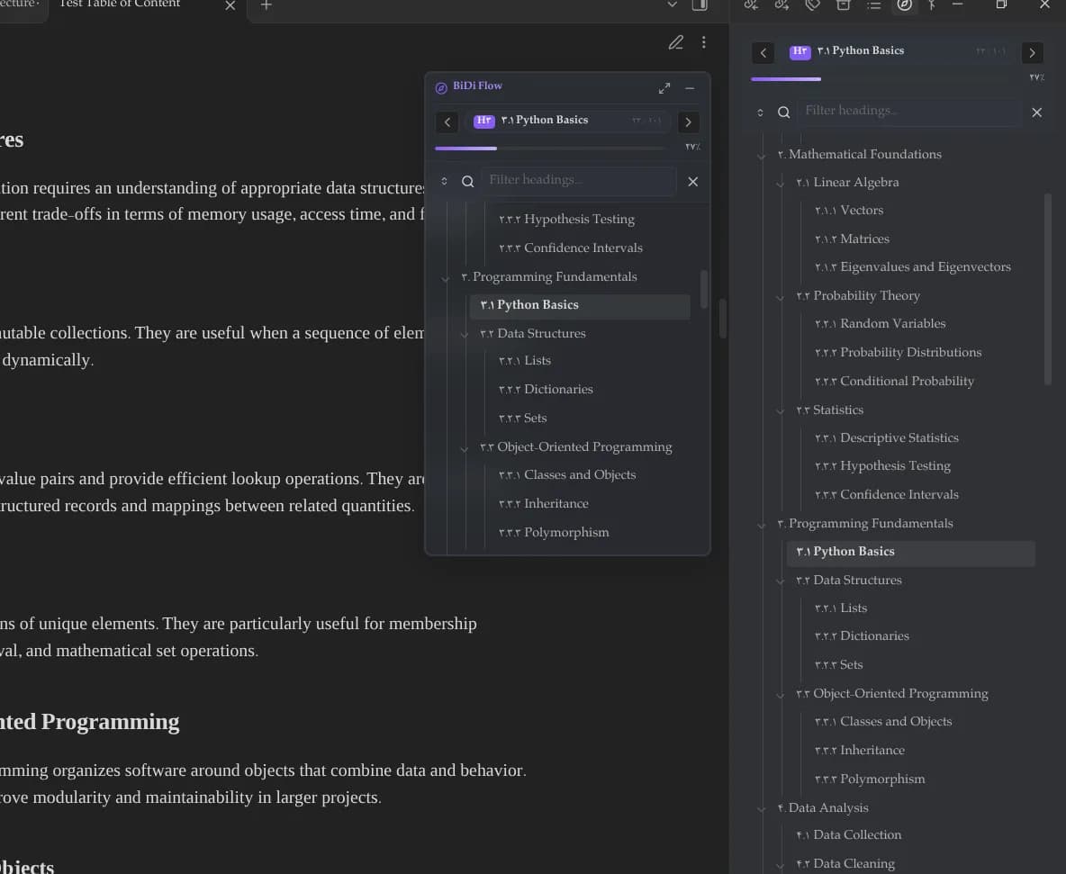Collapse Data Analysis section in the sidebar
Image resolution: width=1066 pixels, height=874 pixels.
[762, 809]
